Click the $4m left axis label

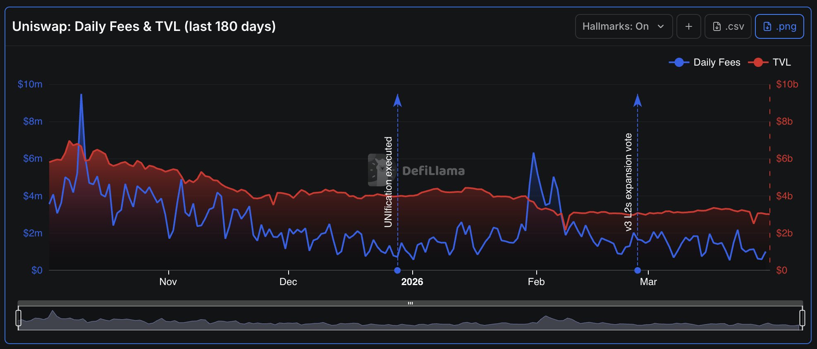pyautogui.click(x=33, y=196)
